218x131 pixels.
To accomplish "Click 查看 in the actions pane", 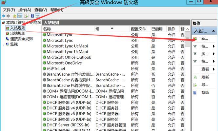I will [x=205, y=69].
